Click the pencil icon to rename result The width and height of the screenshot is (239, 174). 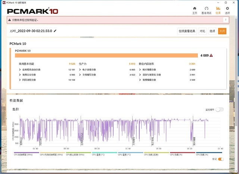tap(55, 31)
